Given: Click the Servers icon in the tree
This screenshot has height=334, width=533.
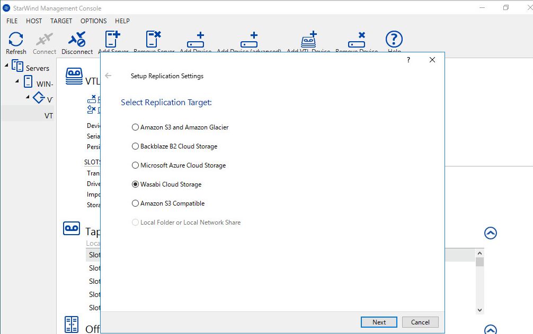Looking at the screenshot, I should (x=17, y=66).
